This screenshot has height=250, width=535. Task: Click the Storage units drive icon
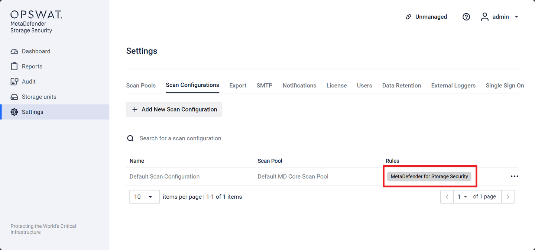click(14, 97)
